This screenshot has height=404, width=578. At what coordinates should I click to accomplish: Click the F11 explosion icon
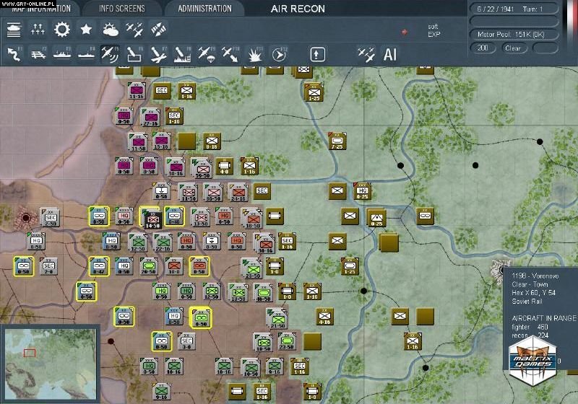[255, 54]
